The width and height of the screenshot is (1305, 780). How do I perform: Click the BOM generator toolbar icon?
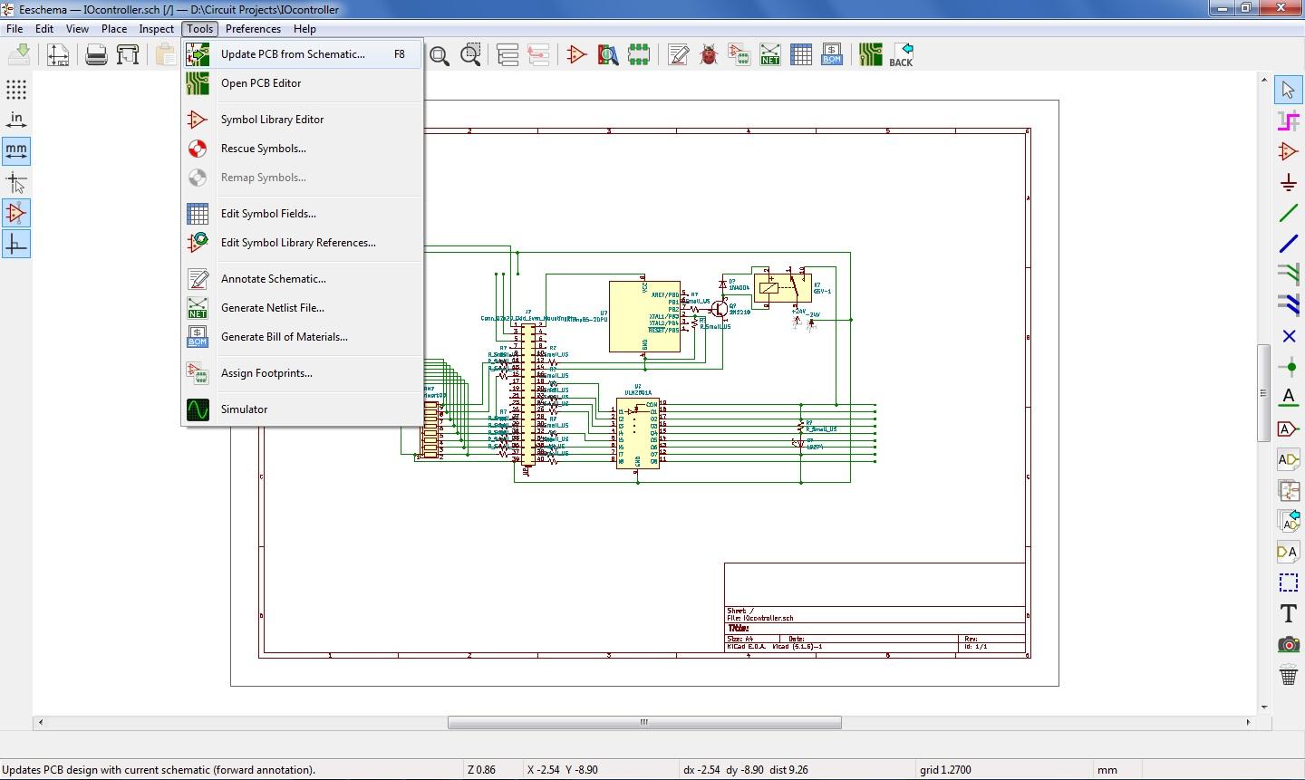click(832, 54)
